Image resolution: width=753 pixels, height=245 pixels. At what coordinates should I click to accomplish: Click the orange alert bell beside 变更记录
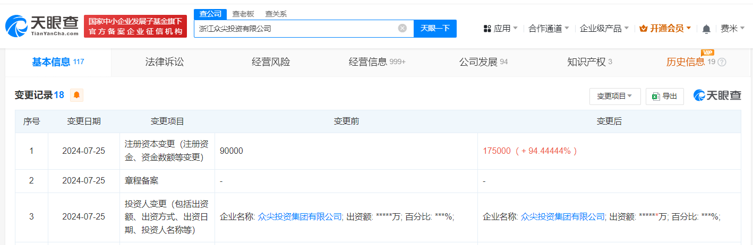77,95
